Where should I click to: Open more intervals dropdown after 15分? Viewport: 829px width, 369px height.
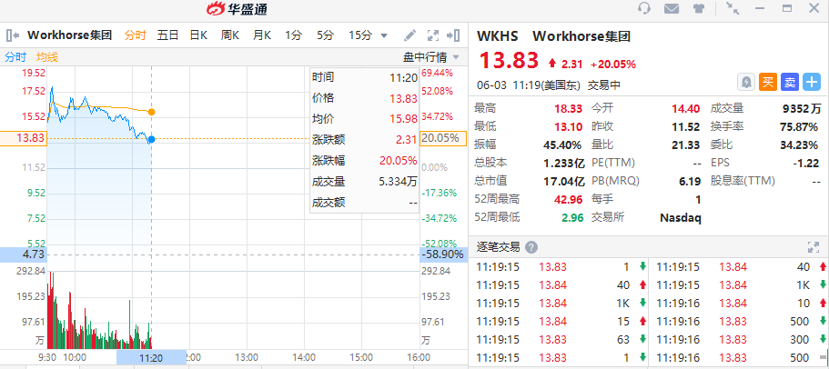pyautogui.click(x=384, y=35)
